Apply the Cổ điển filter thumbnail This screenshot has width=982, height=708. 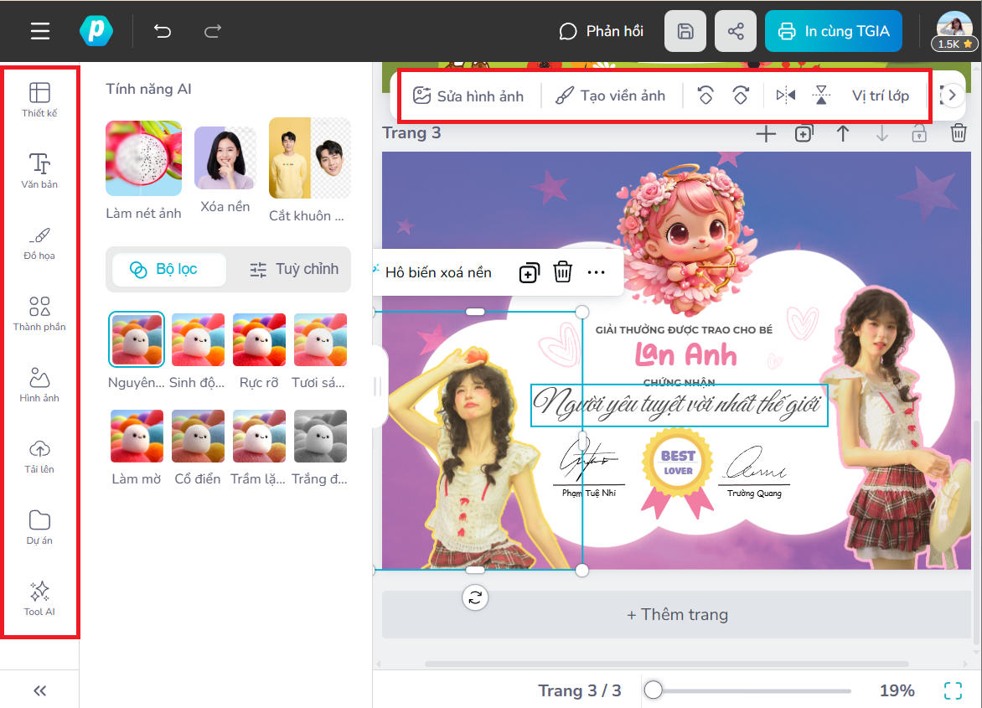(x=198, y=436)
